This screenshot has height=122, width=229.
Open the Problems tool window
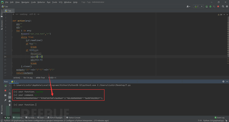pos(18,117)
